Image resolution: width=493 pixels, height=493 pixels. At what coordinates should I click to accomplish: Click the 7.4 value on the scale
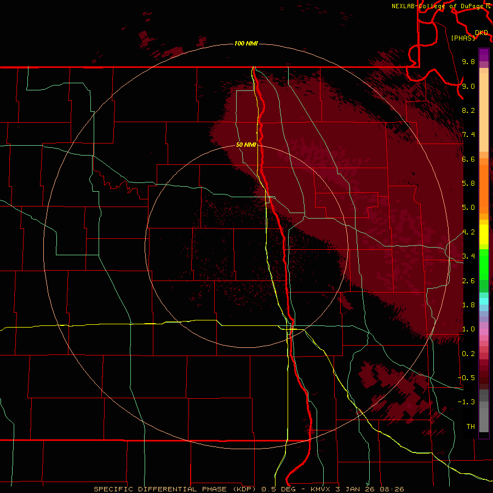(x=468, y=135)
